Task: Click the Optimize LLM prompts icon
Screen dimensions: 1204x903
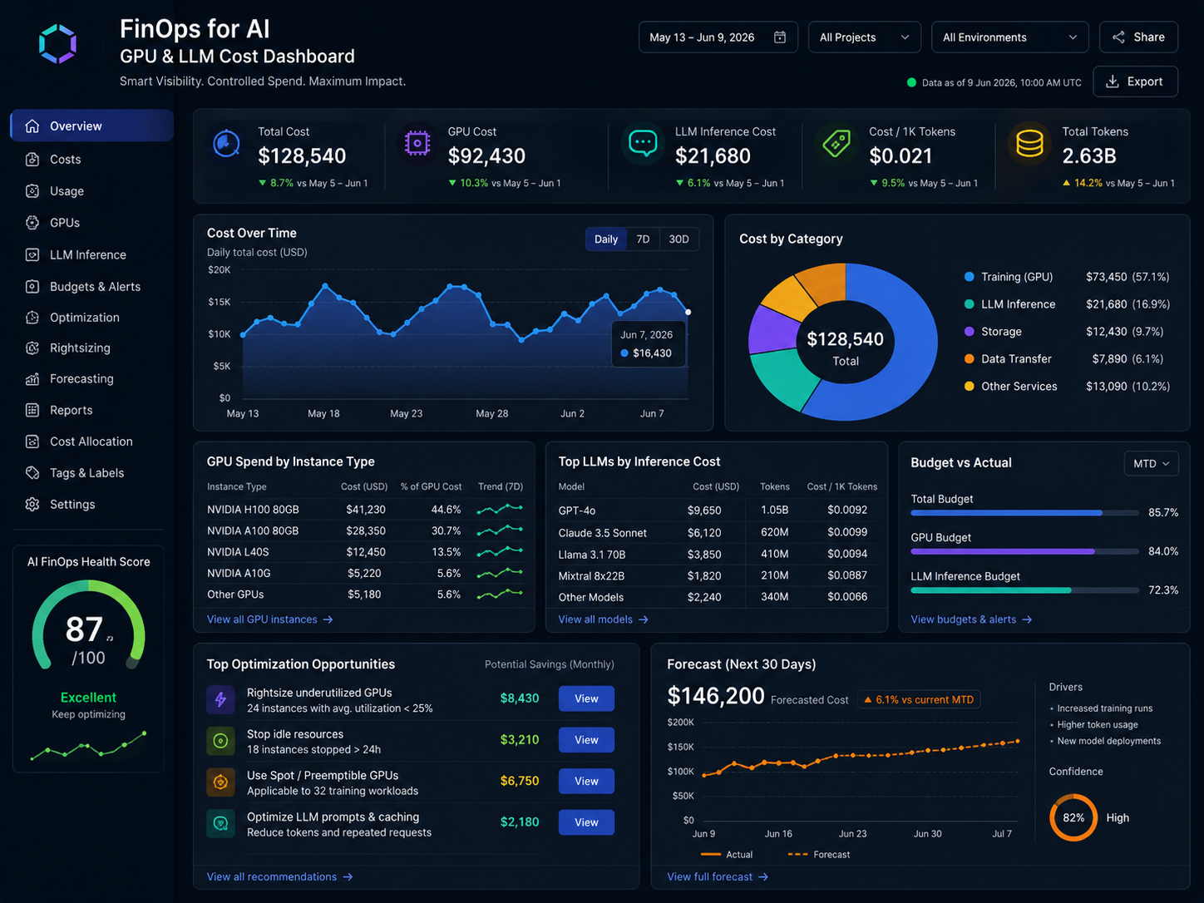Action: pos(220,823)
